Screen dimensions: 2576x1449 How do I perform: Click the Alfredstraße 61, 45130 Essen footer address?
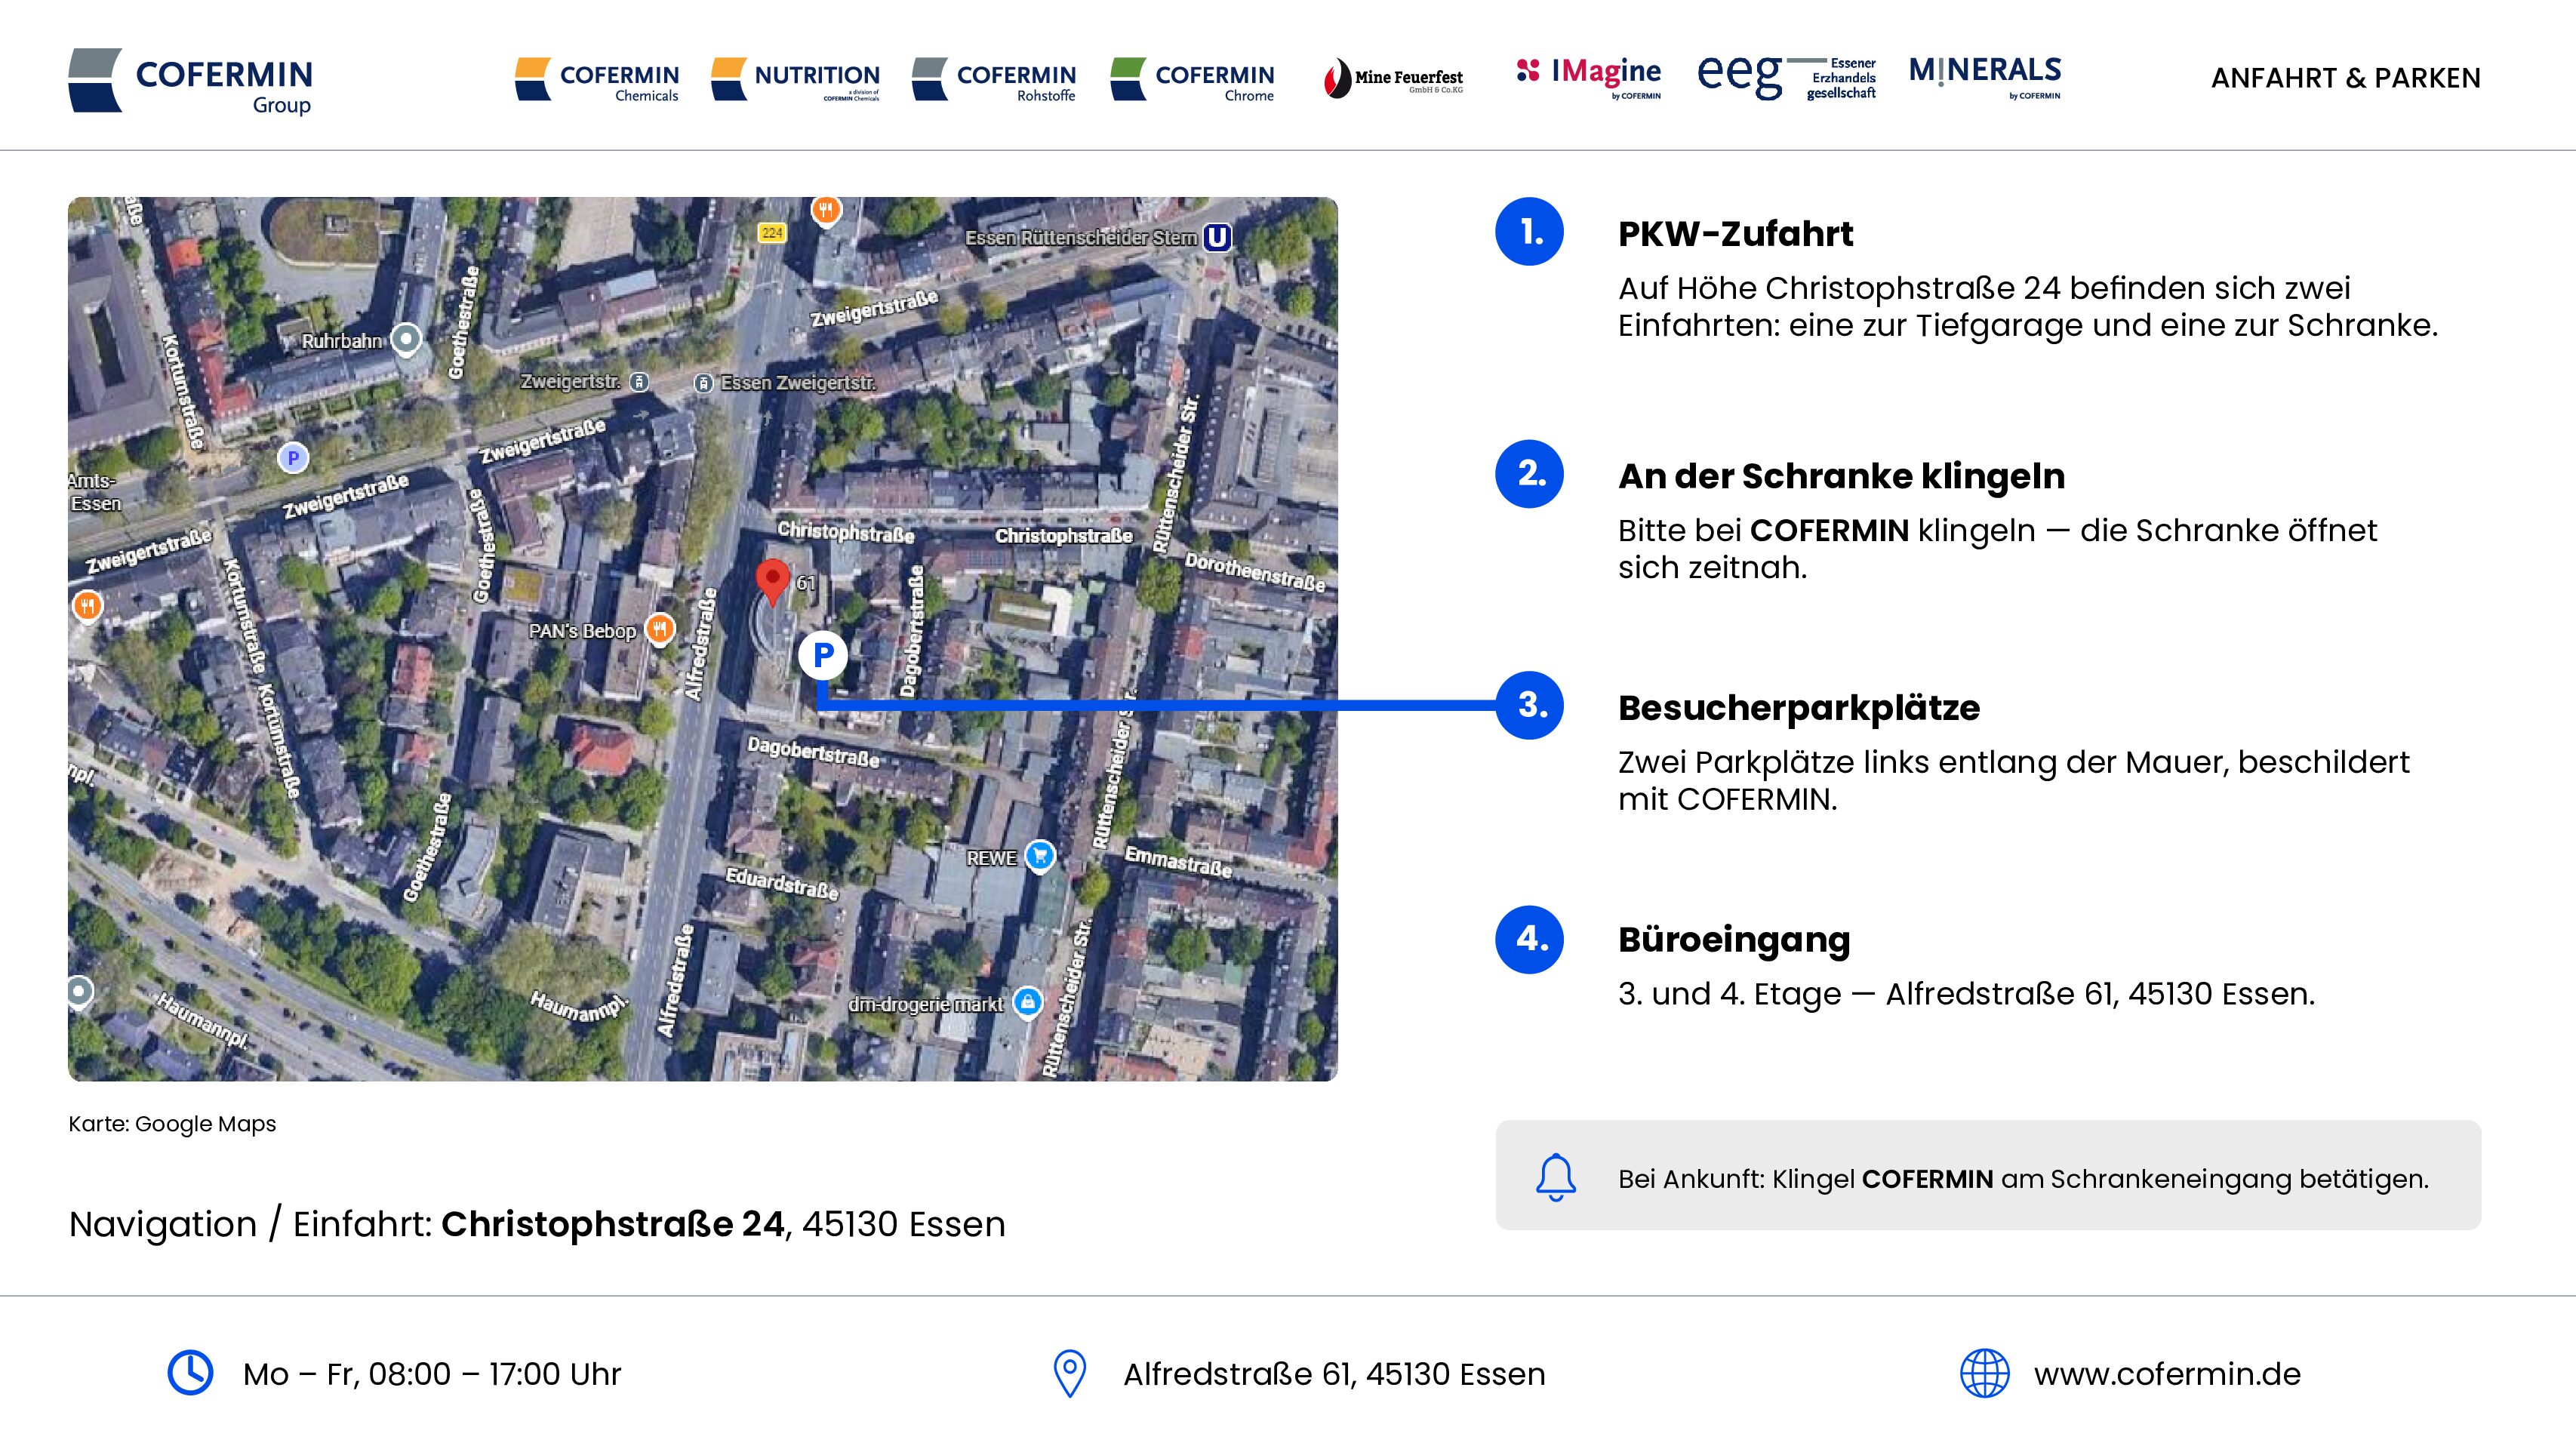click(1334, 1374)
